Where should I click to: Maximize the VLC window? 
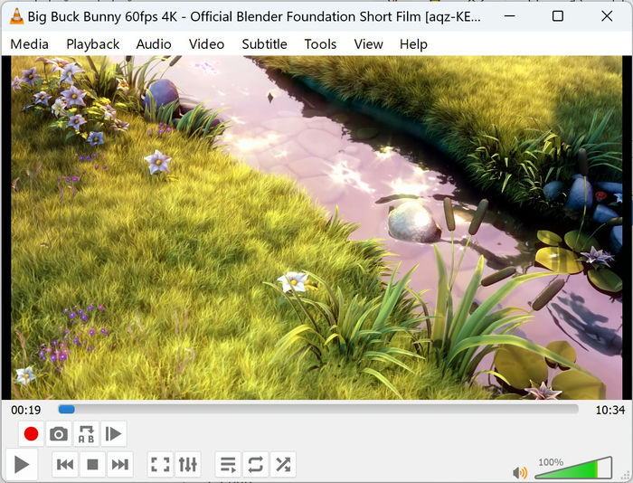[x=558, y=16]
